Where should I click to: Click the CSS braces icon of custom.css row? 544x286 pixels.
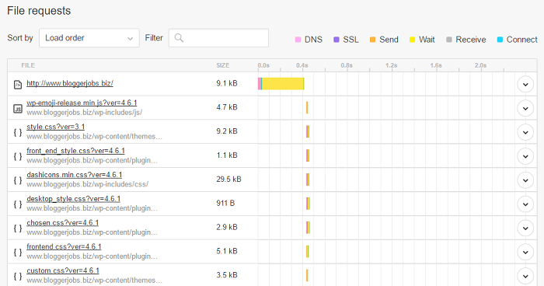click(18, 276)
